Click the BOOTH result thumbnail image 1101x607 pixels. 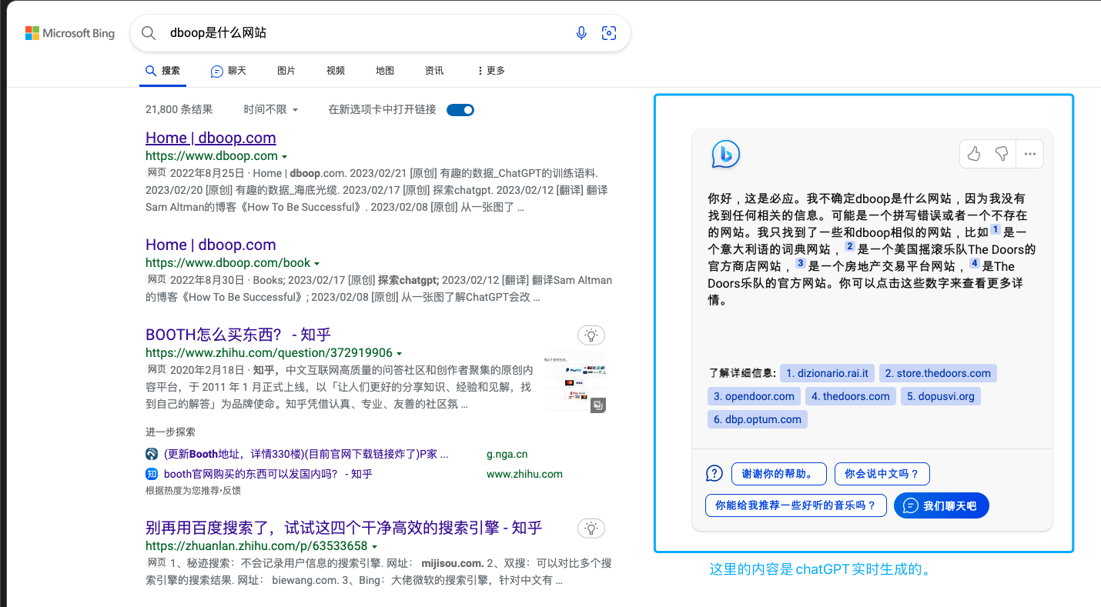[x=574, y=382]
